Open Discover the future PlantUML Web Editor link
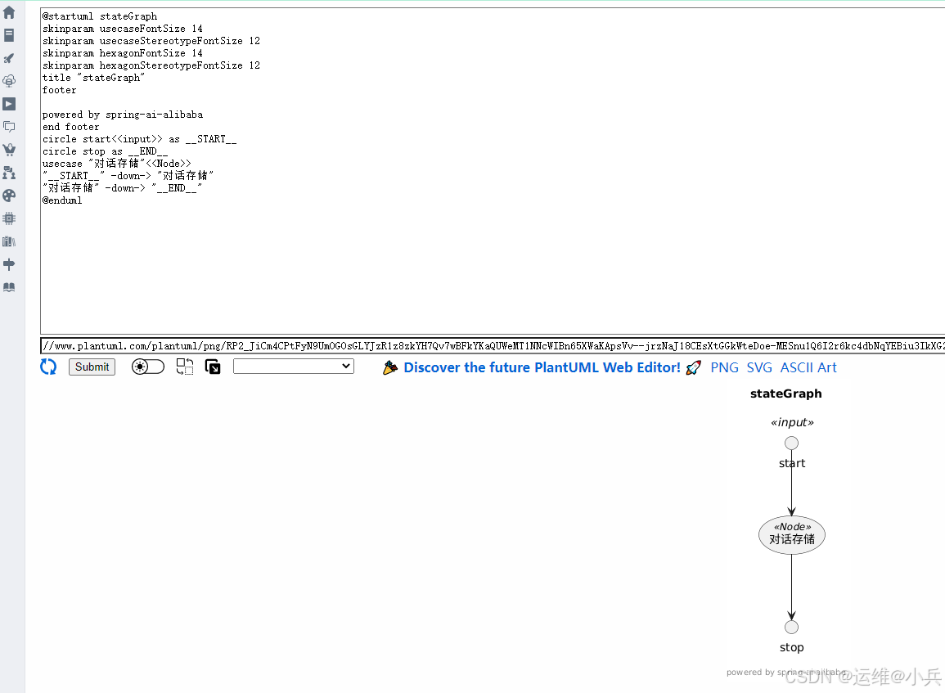 [542, 367]
